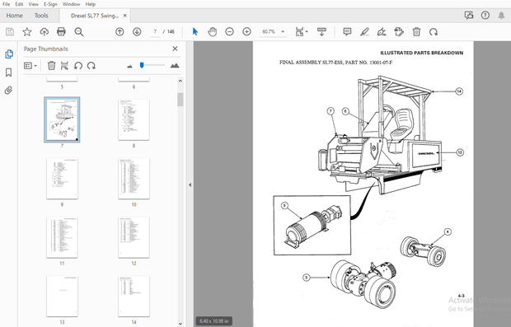Viewport: 511px width, 327px height.
Task: Delete selected thumbnail page trash icon
Action: coord(51,65)
